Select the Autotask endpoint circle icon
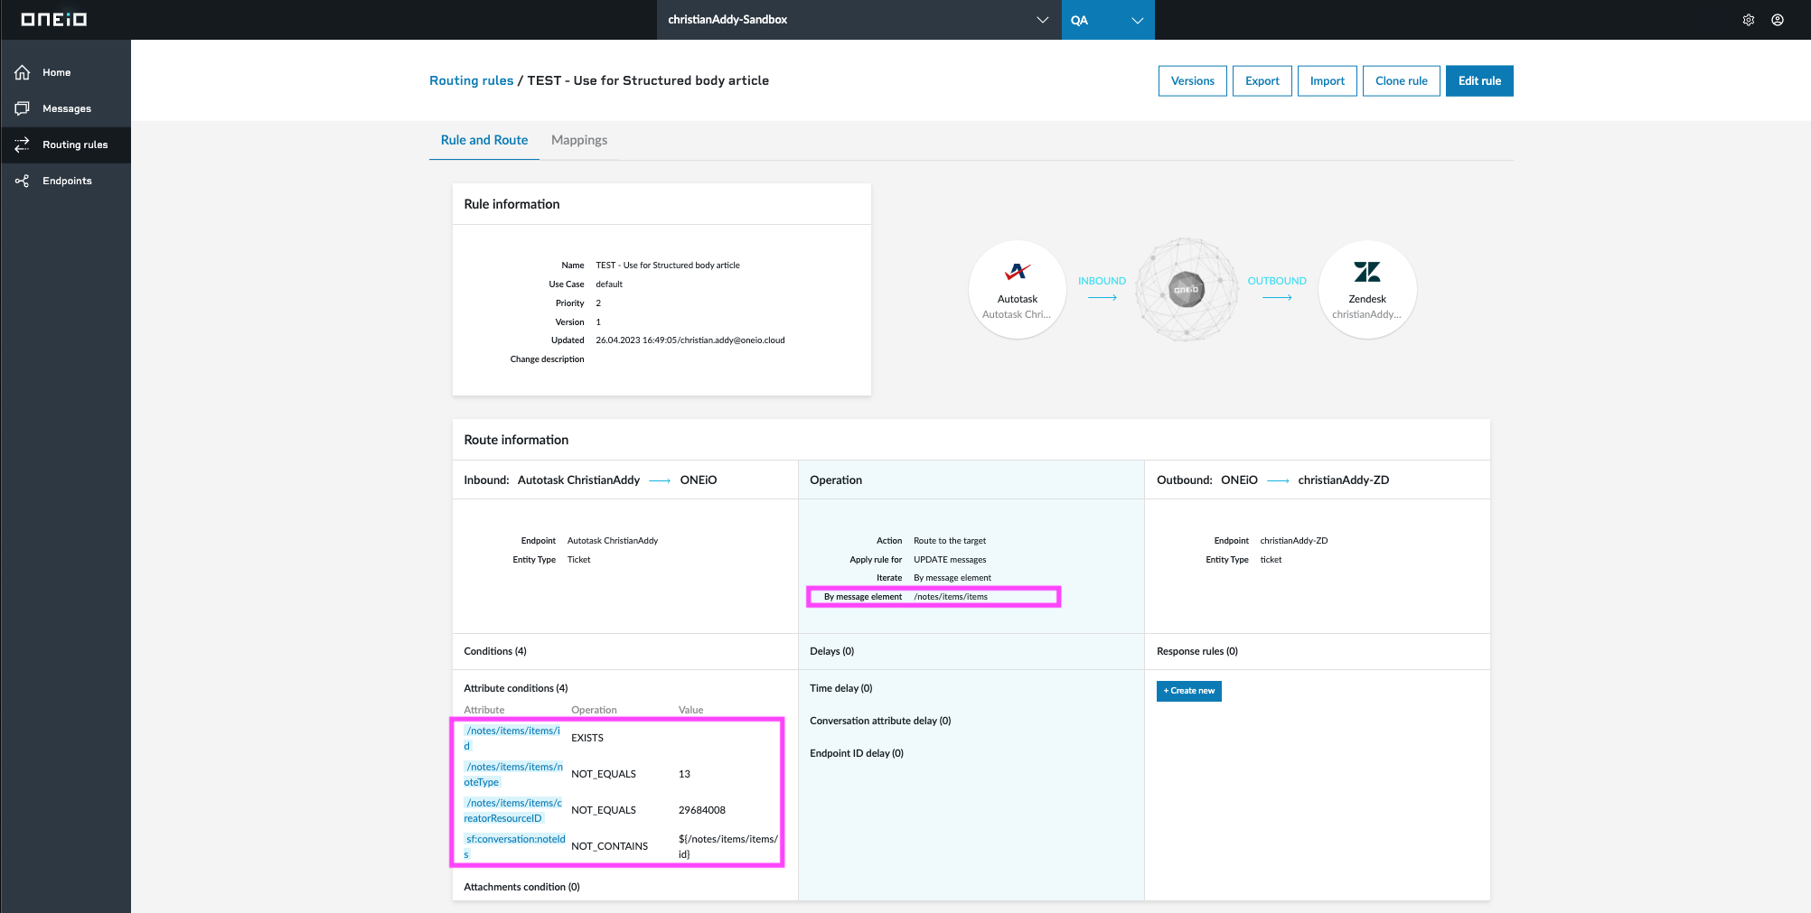The width and height of the screenshot is (1811, 913). (1018, 290)
